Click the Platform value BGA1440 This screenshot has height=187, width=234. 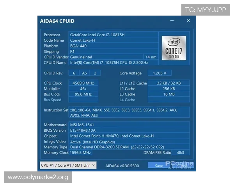pyautogui.click(x=113, y=46)
